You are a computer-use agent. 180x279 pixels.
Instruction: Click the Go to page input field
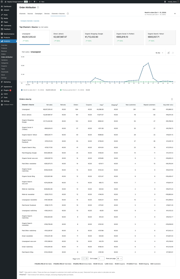pyautogui.click(x=101, y=259)
